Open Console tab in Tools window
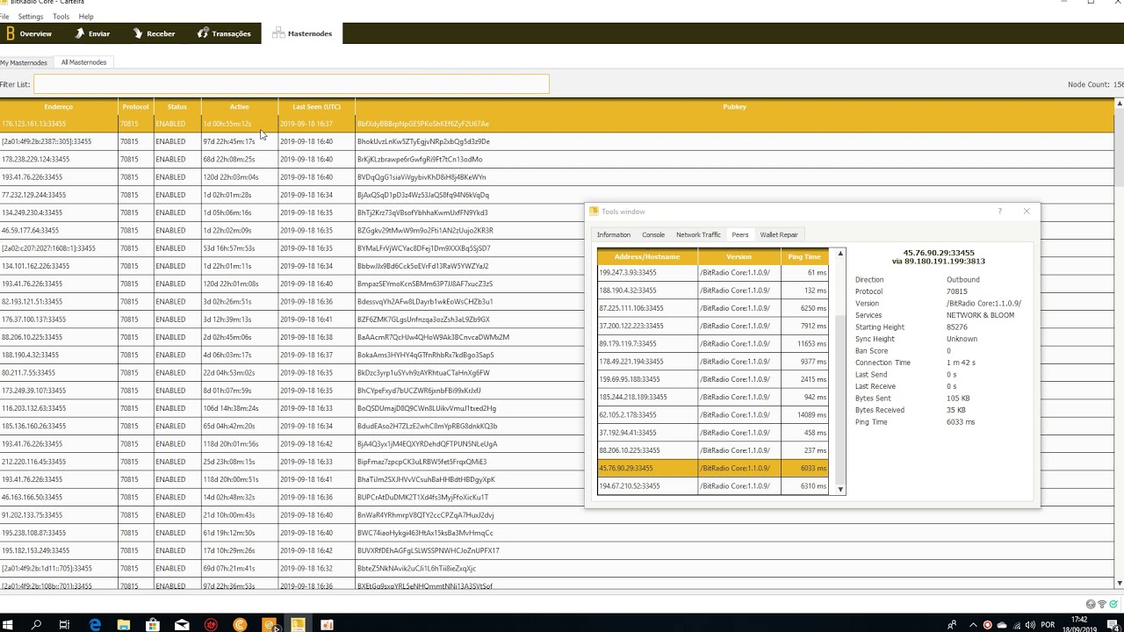Image resolution: width=1124 pixels, height=632 pixels. pos(653,235)
